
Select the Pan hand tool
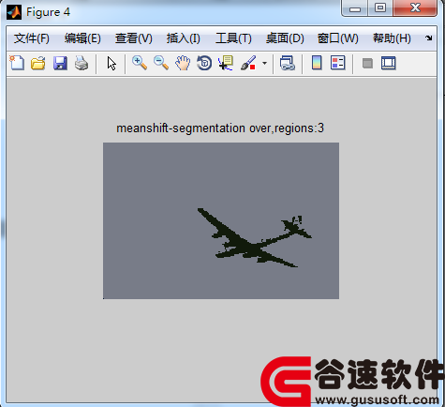[183, 63]
